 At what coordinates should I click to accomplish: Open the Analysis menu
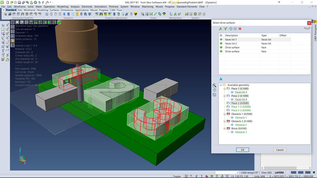pos(75,6)
